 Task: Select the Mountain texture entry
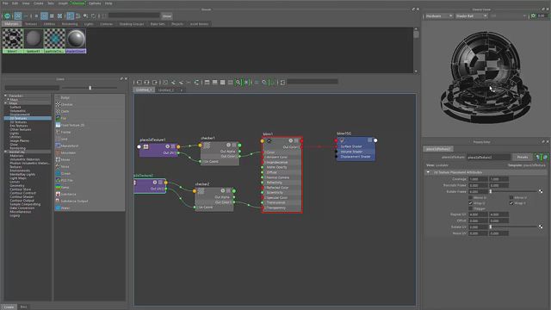click(x=65, y=153)
